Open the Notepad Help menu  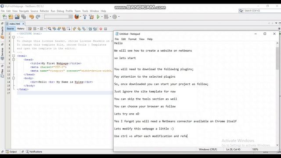(x=150, y=39)
